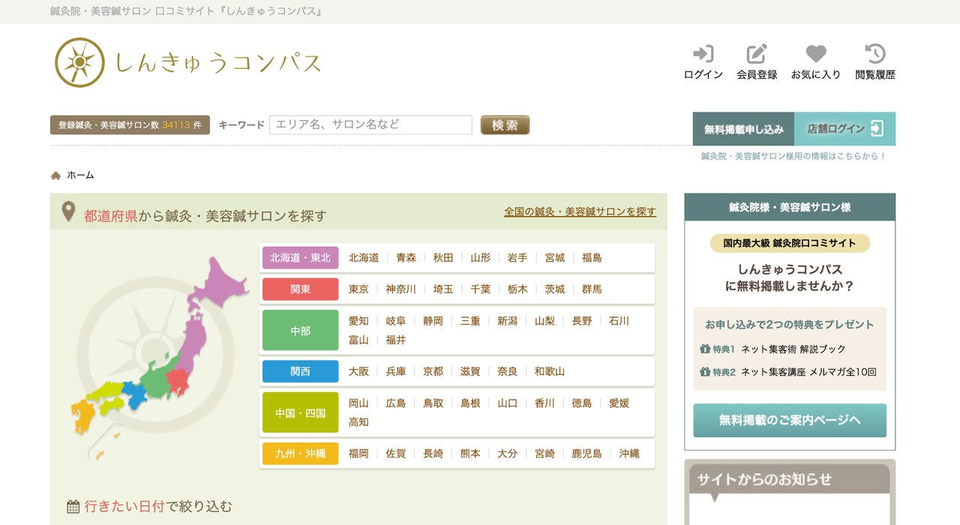Choose 岡山 prefecture link

(x=359, y=403)
